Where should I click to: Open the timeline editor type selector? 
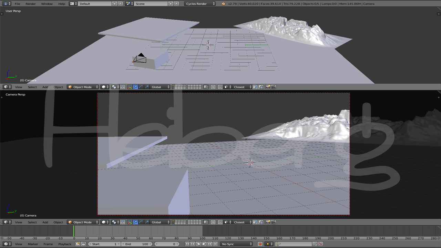click(7, 244)
